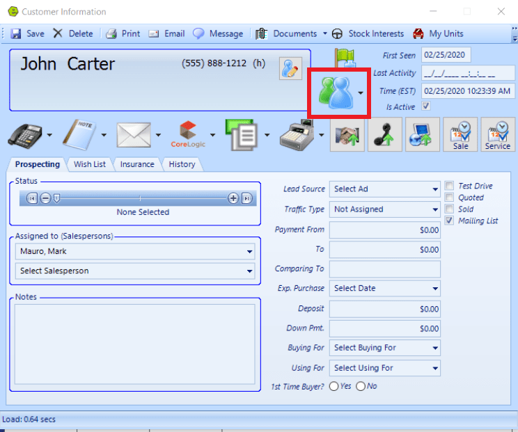Click the Service calendar button
Viewport: 518px width, 432px height.
click(498, 135)
